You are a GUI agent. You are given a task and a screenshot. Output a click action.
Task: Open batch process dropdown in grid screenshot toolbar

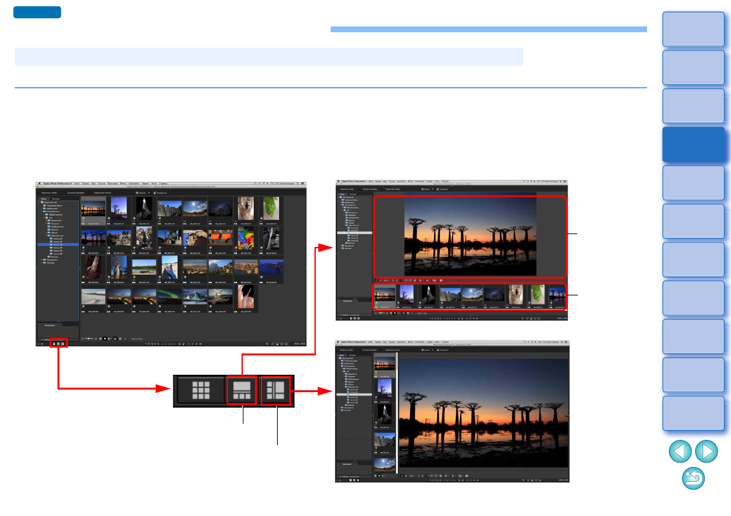[143, 192]
